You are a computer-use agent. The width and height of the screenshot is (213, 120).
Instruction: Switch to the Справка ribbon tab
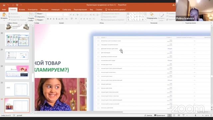coord(99,10)
